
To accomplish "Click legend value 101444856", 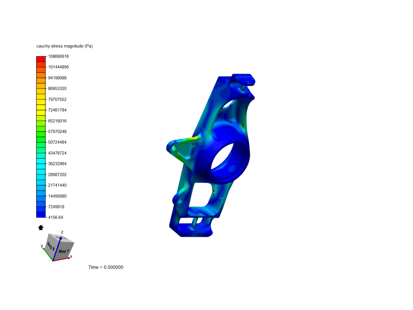I will coord(59,67).
